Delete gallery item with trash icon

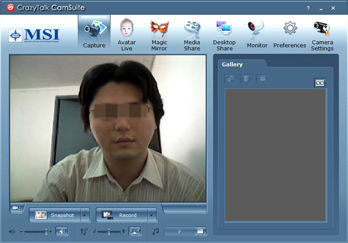click(246, 79)
